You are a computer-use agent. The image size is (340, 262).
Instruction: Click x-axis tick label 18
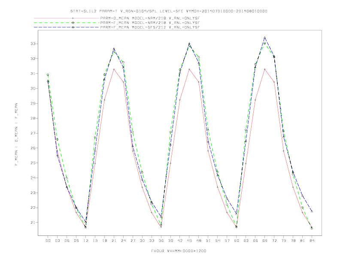[104, 241]
